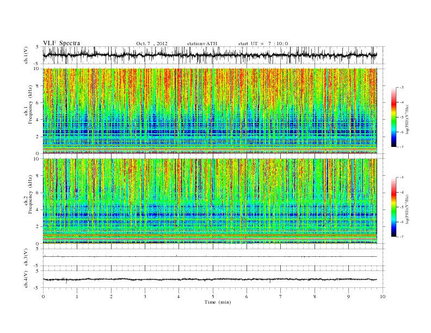Click the ch.1 'Frequency (kHz)' axis label
This screenshot has height=333, width=431.
point(30,104)
